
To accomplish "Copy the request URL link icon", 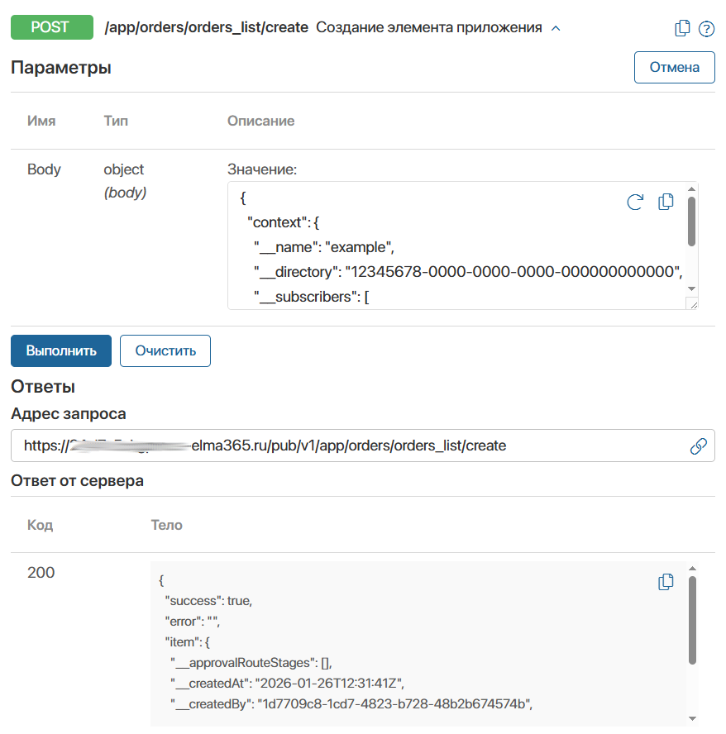I will click(x=699, y=446).
